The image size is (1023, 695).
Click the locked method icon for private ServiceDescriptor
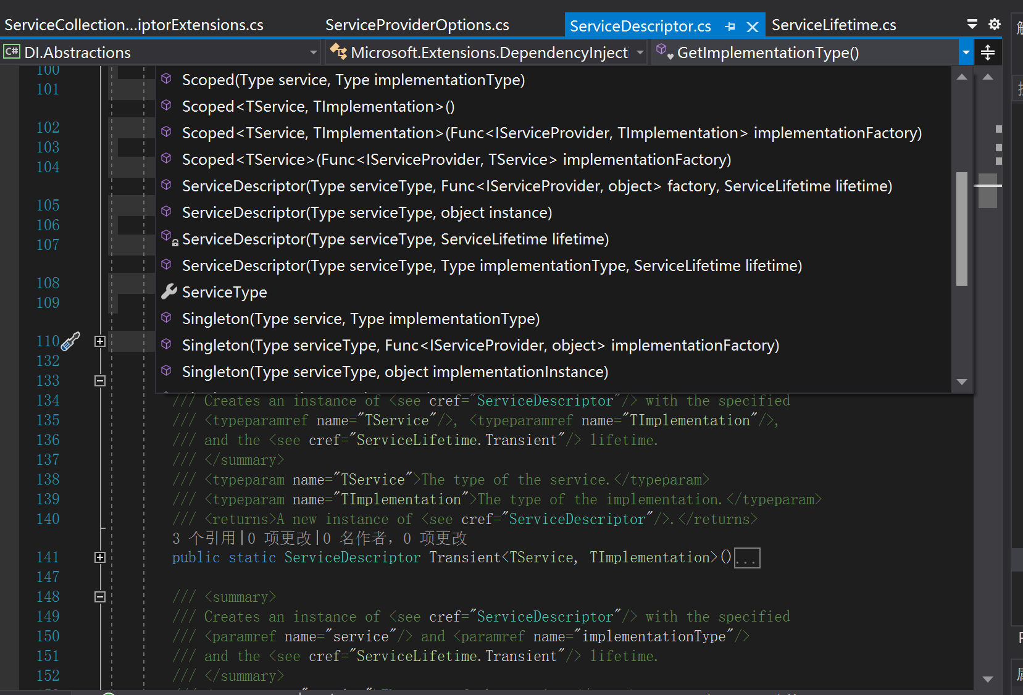(169, 238)
